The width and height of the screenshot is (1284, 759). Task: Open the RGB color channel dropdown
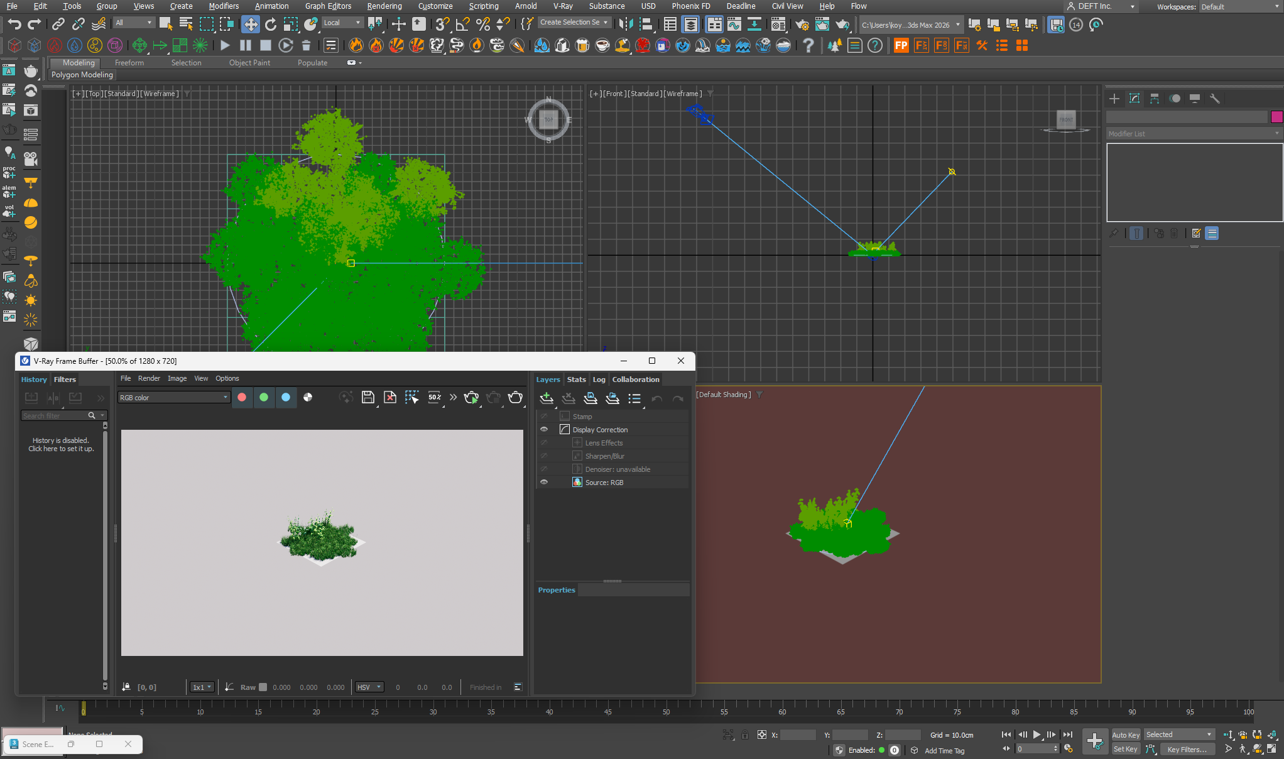(174, 397)
